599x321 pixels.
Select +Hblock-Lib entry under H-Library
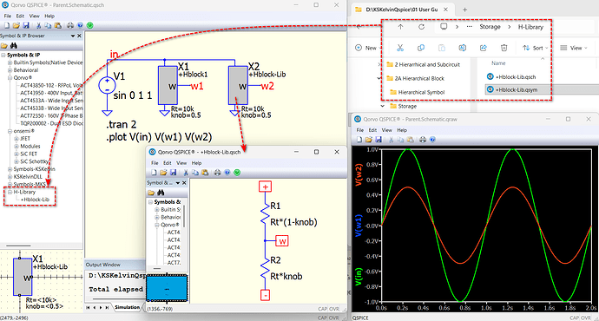coord(35,200)
